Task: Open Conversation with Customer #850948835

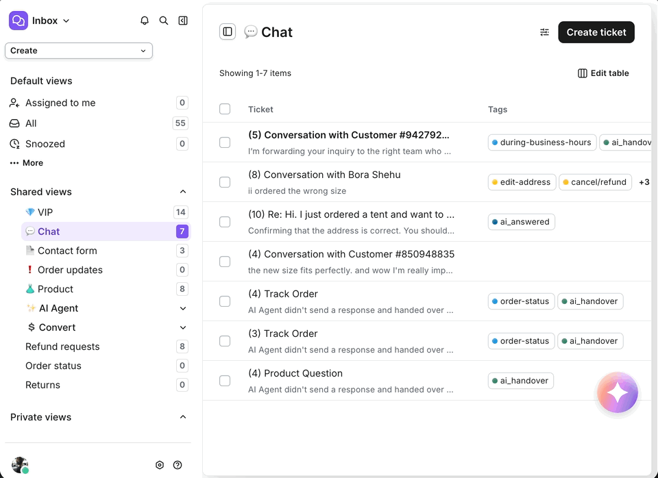Action: coord(351,254)
